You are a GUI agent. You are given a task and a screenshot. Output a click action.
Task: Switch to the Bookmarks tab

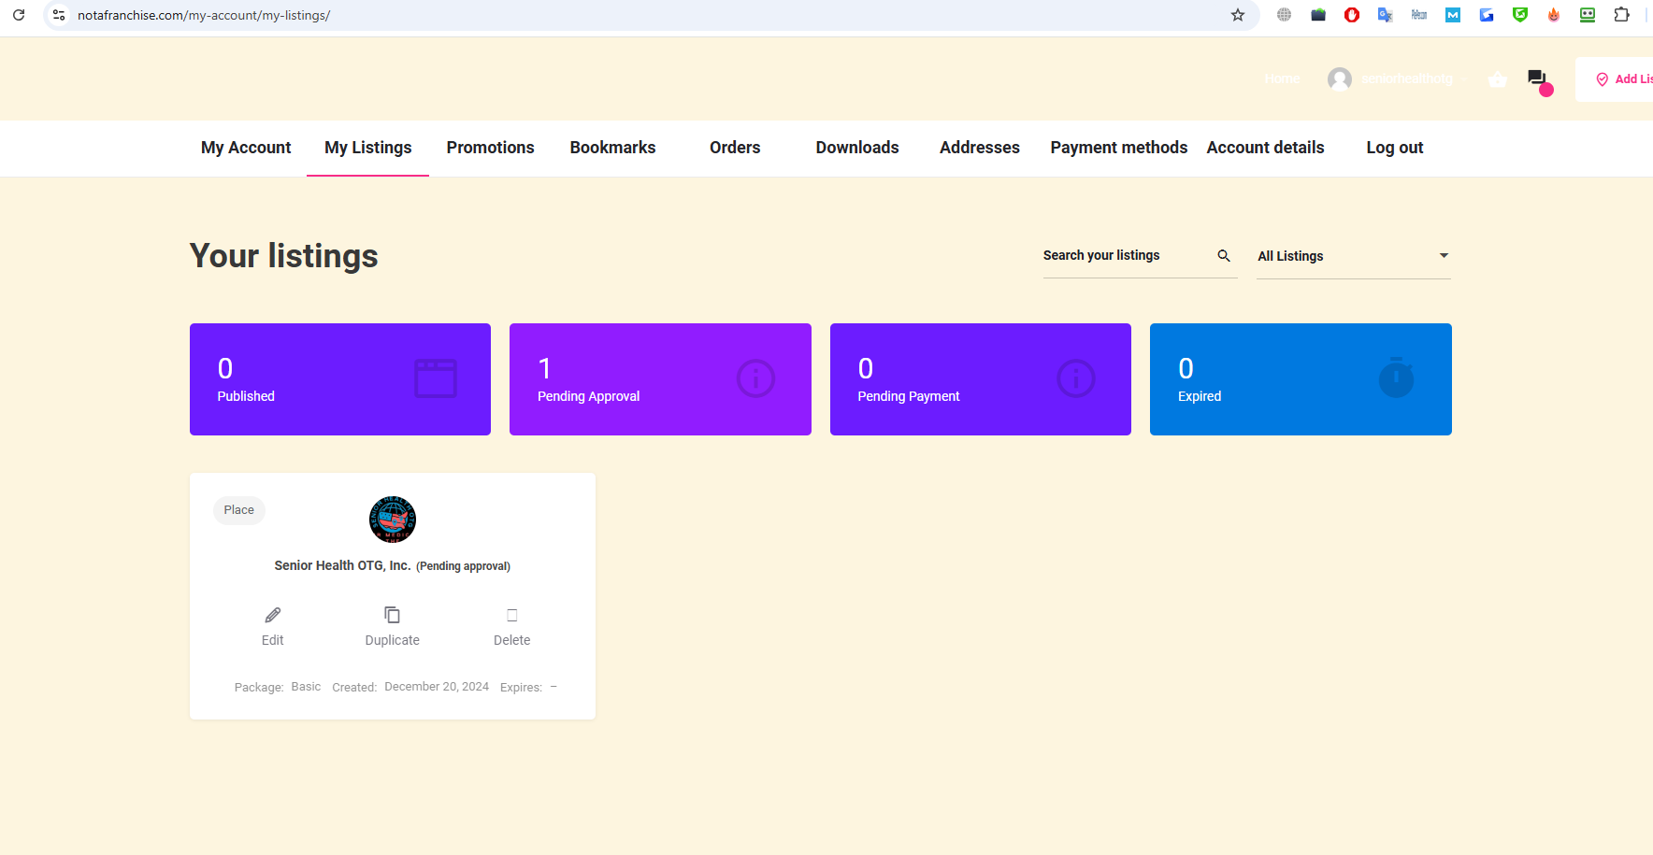click(613, 148)
